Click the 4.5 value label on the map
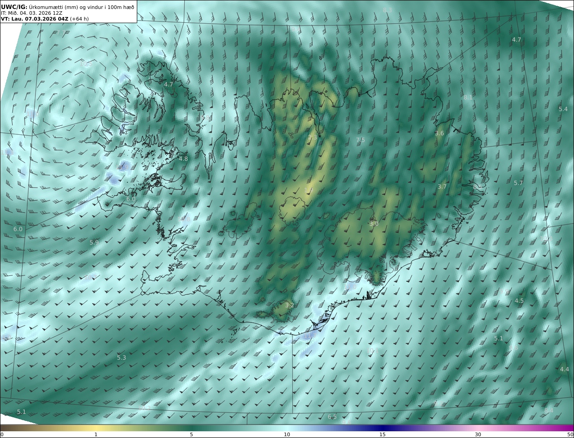This screenshot has height=438, width=574. [519, 301]
